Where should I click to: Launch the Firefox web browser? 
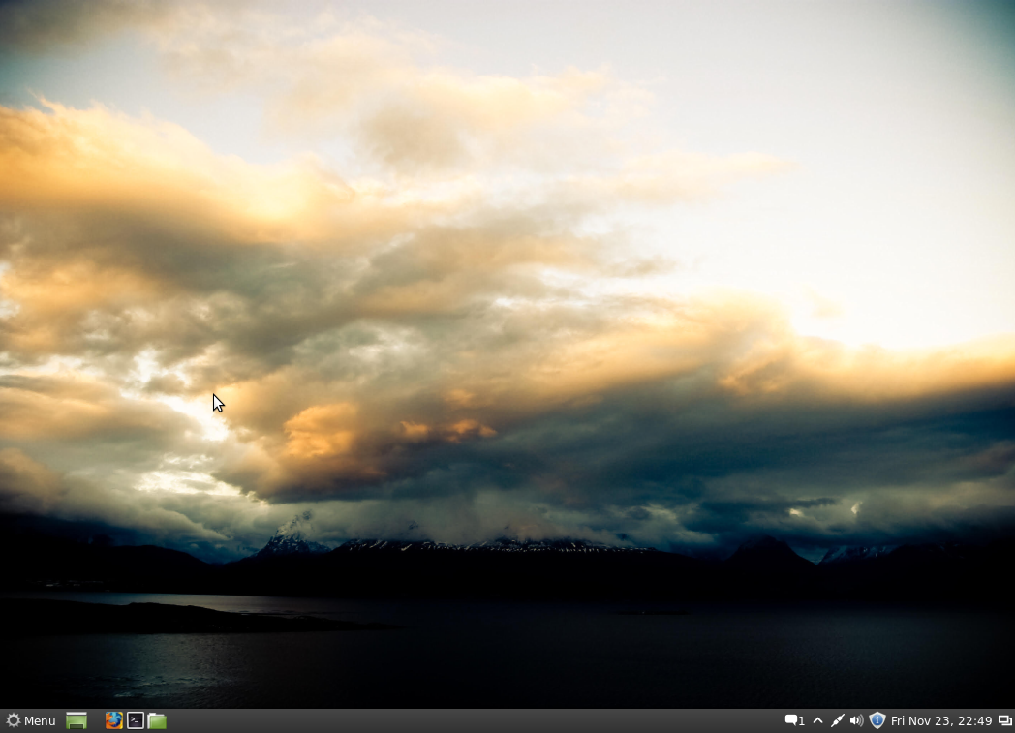(113, 720)
